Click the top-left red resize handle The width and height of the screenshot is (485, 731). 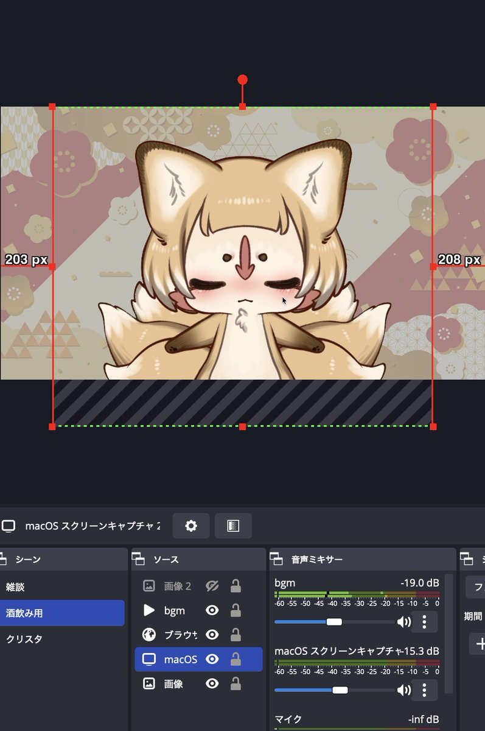point(52,107)
